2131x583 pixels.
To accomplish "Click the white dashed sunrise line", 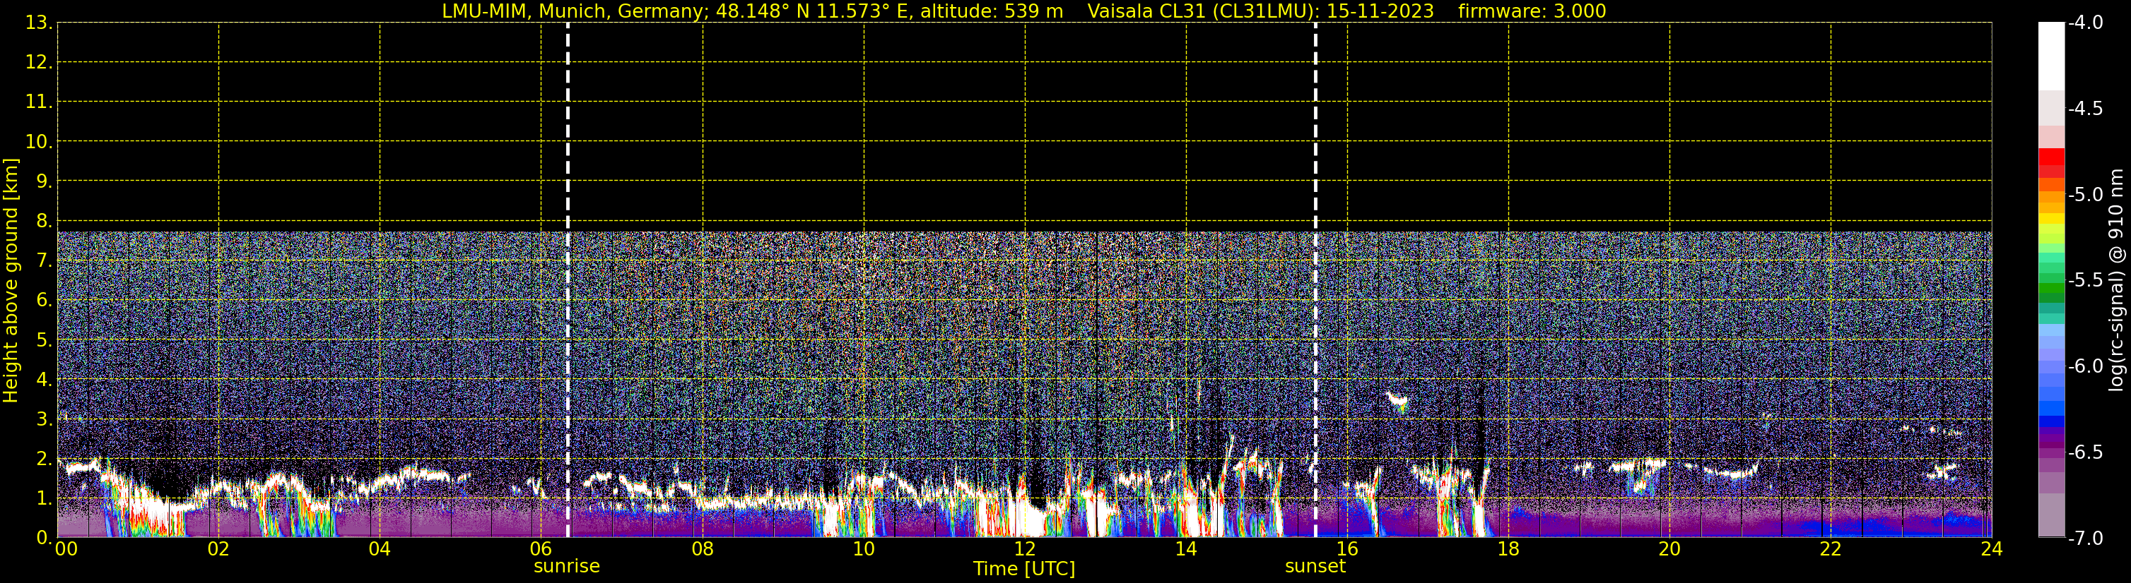I will pos(568,280).
